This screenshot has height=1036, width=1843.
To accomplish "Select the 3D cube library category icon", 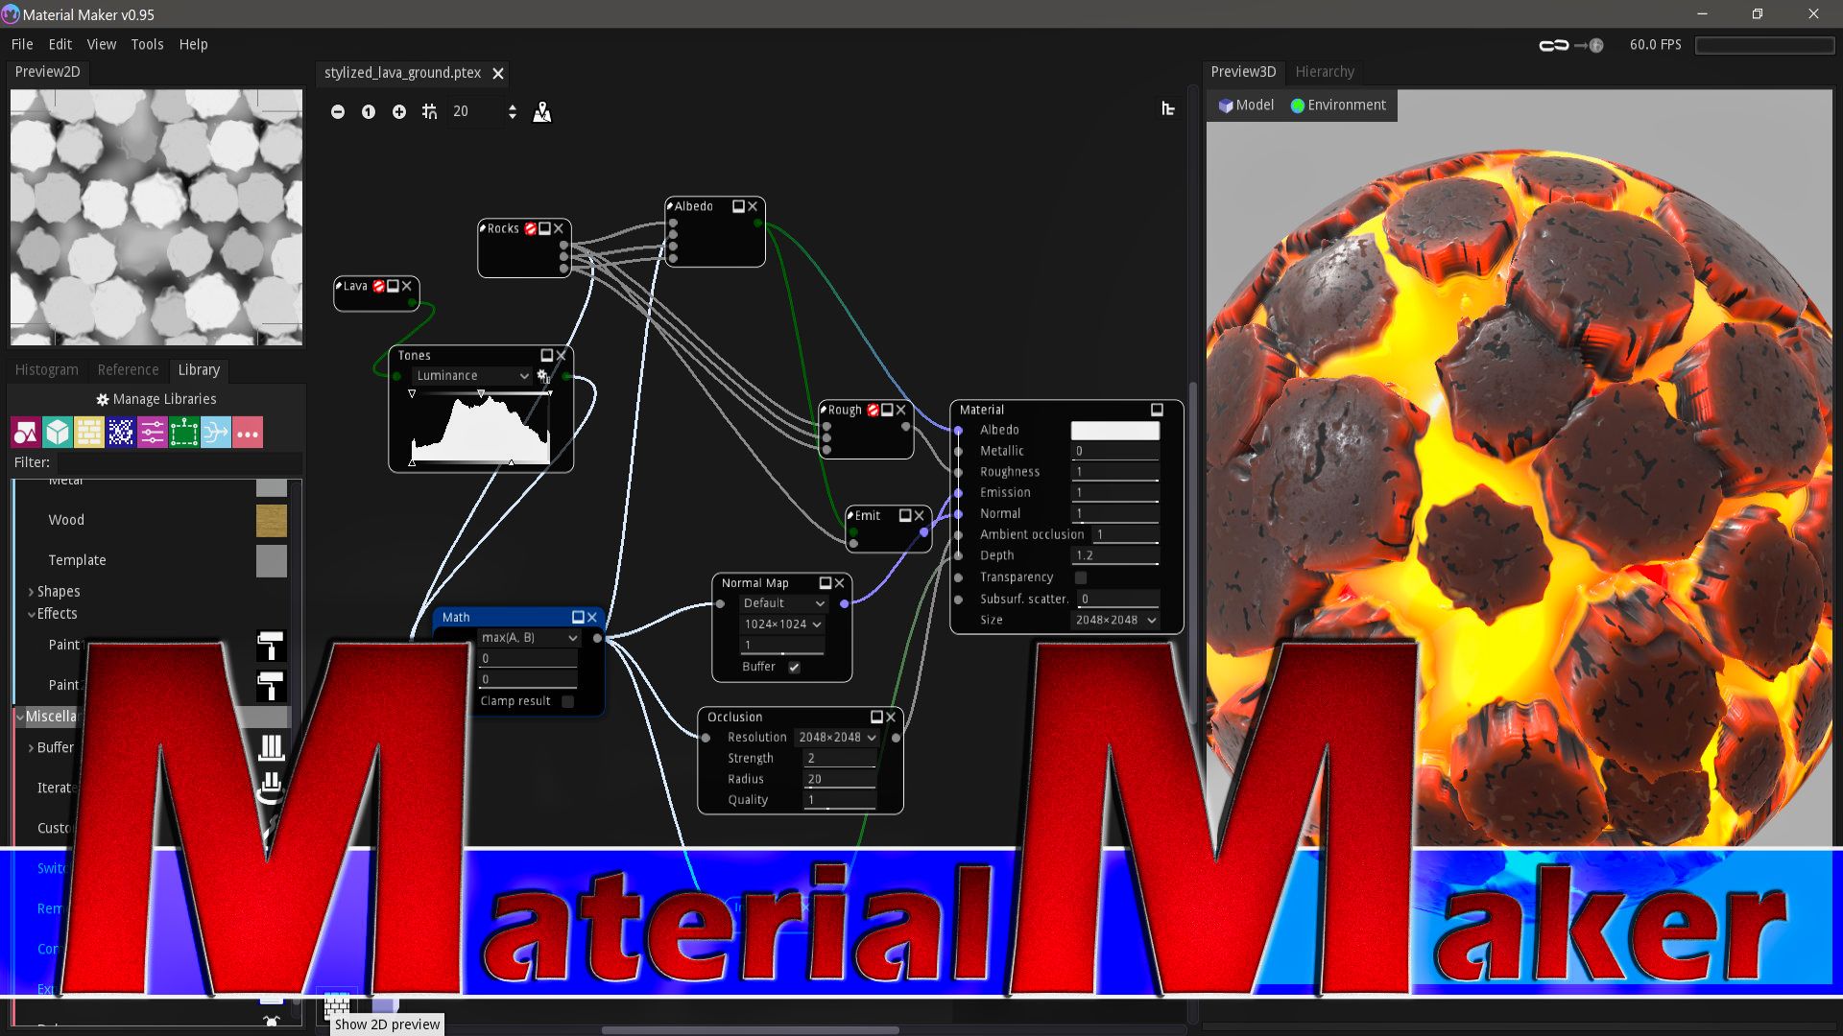I will pyautogui.click(x=58, y=433).
